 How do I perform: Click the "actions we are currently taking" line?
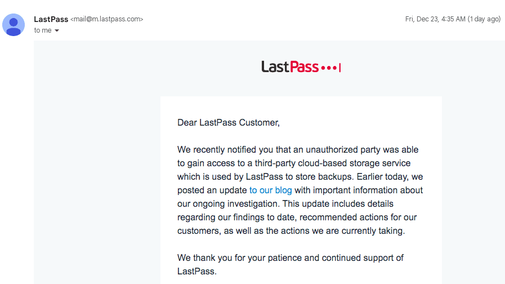tap(343, 231)
